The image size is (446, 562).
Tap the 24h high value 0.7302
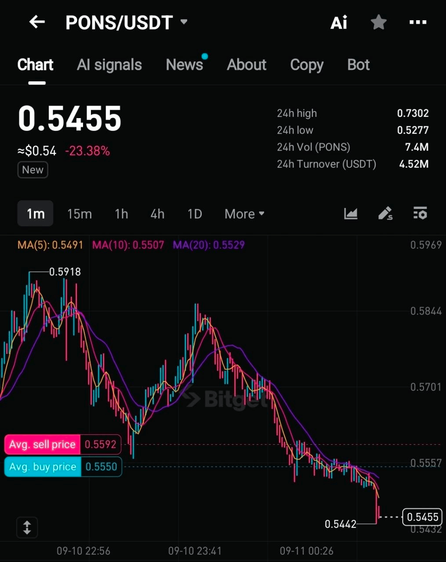(x=413, y=113)
